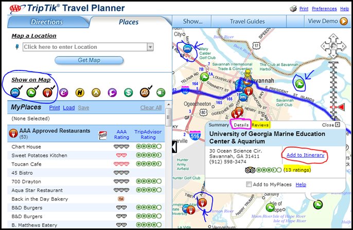Click the MyPlaces Print link
The width and height of the screenshot is (353, 230).
click(55, 108)
